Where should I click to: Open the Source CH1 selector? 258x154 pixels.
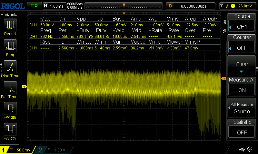coord(242,22)
